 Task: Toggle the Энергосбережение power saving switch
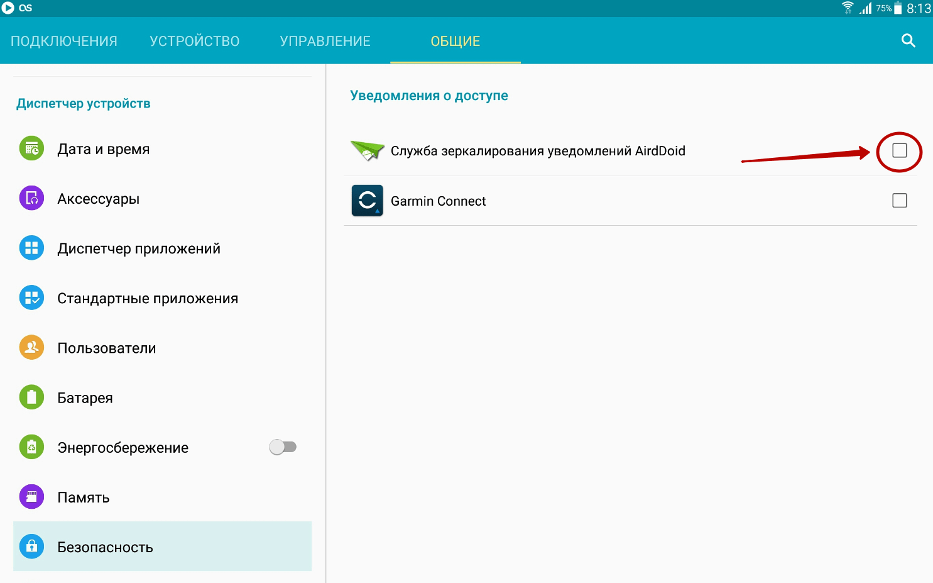click(x=283, y=447)
